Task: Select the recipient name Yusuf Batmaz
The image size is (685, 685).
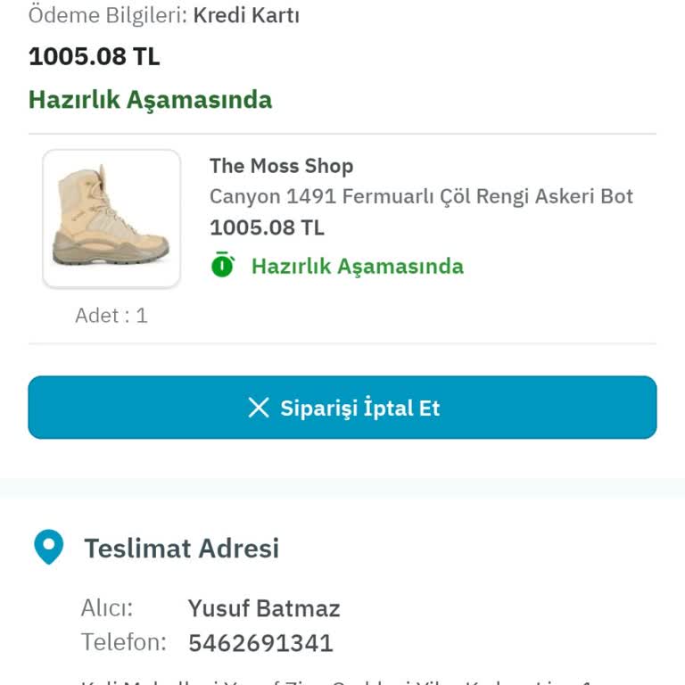Action: pos(264,608)
